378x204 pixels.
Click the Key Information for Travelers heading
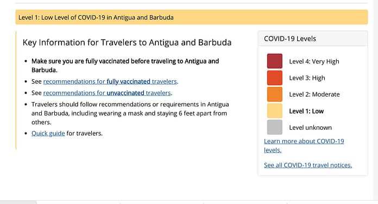[127, 42]
